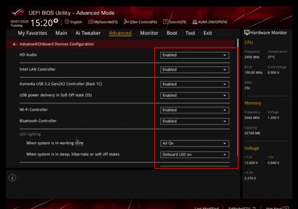Click the CPU temperature 37°C value
The image size is (298, 209).
pyautogui.click(x=271, y=57)
